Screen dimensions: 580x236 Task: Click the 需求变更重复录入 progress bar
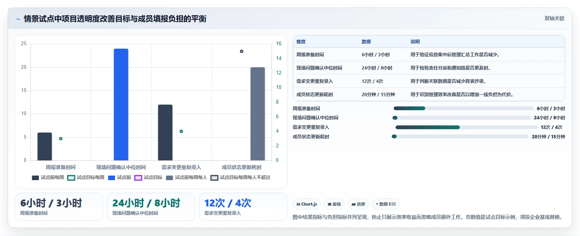pos(467,127)
